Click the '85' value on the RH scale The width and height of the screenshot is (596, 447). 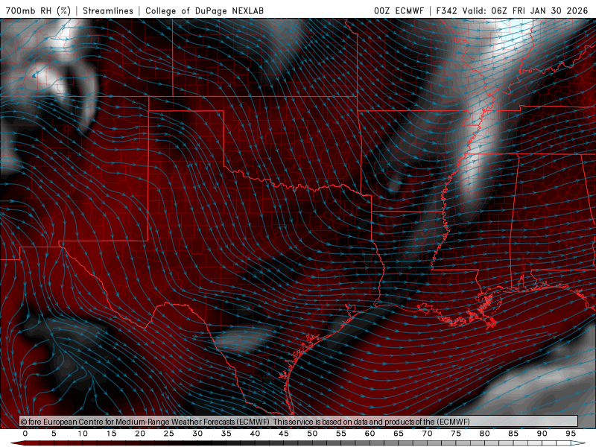pyautogui.click(x=513, y=434)
